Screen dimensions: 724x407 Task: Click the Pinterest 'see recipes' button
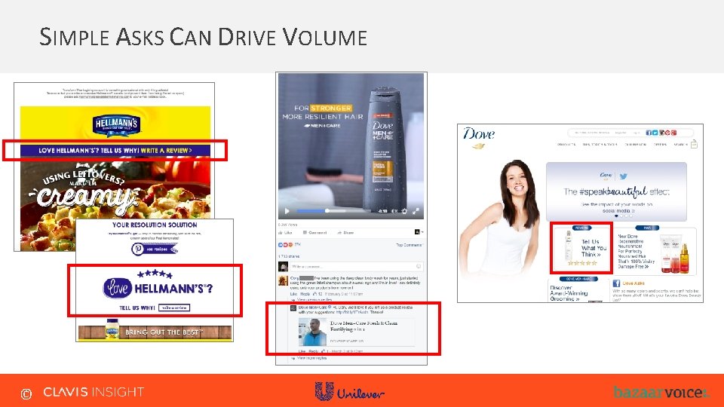pos(154,249)
